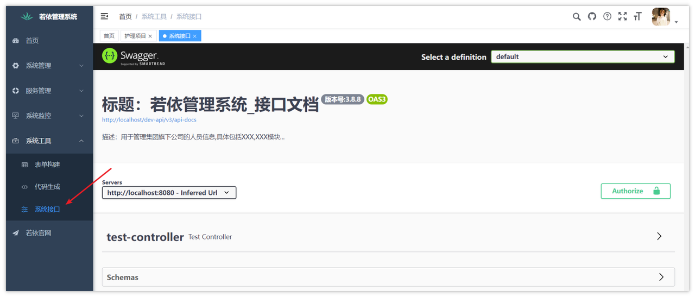Select the active 系统接口 page tab
The height and width of the screenshot is (297, 695).
click(179, 36)
